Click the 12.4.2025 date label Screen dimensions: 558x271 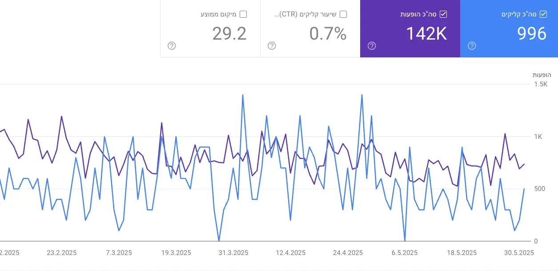[290, 253]
